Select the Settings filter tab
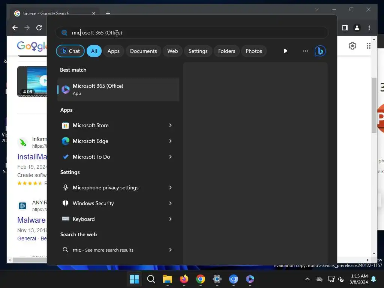 tap(198, 51)
